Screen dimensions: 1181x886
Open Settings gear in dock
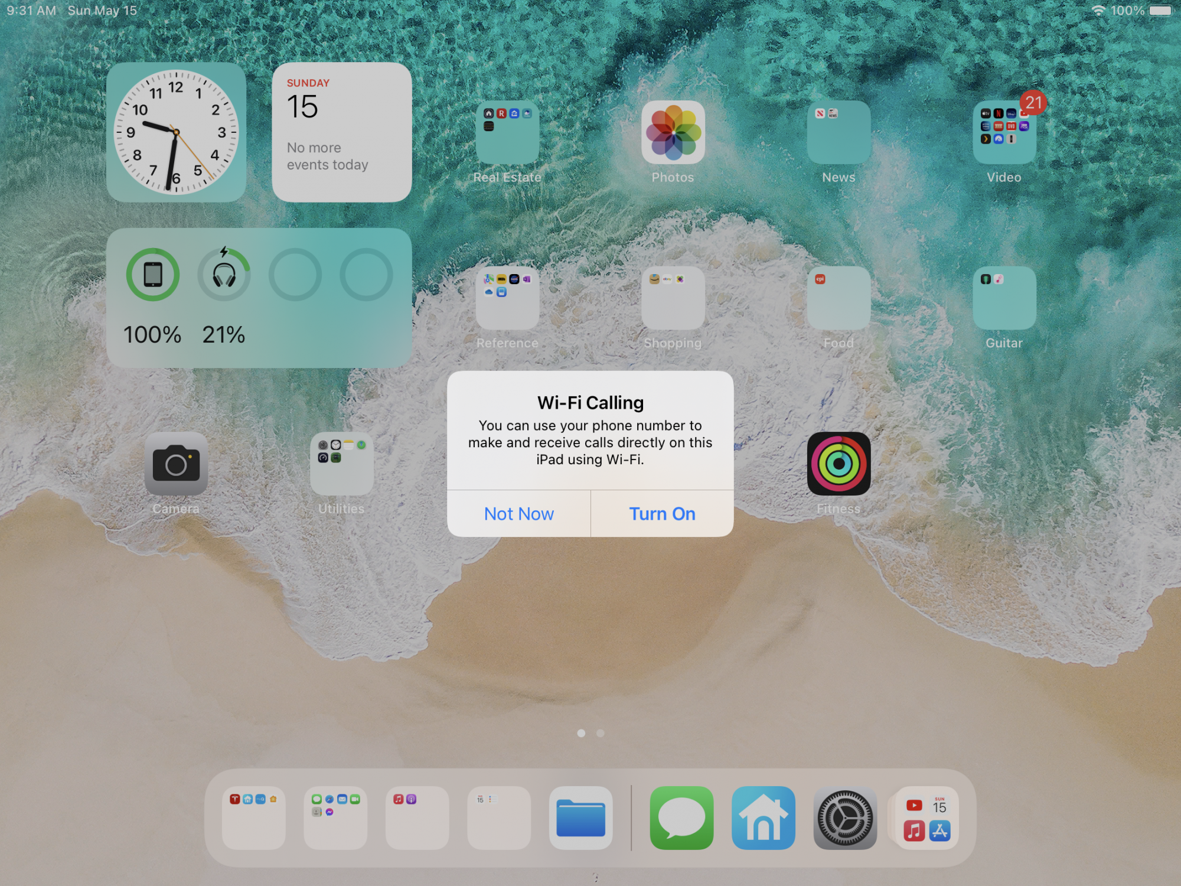pos(844,817)
